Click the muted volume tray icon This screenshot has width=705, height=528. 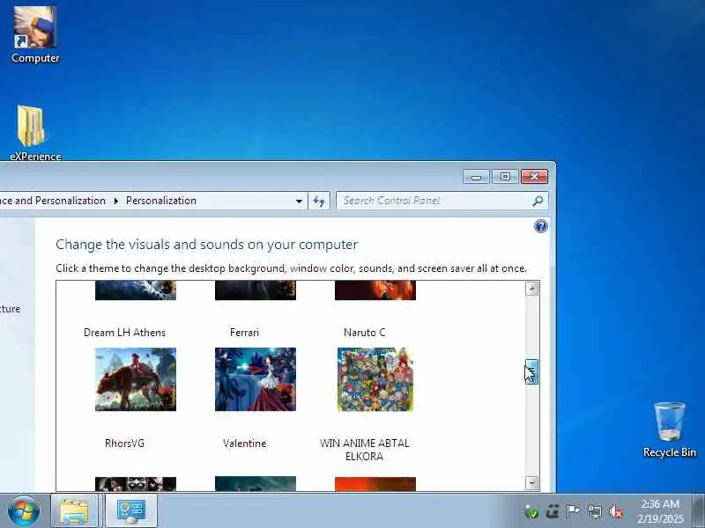[616, 511]
